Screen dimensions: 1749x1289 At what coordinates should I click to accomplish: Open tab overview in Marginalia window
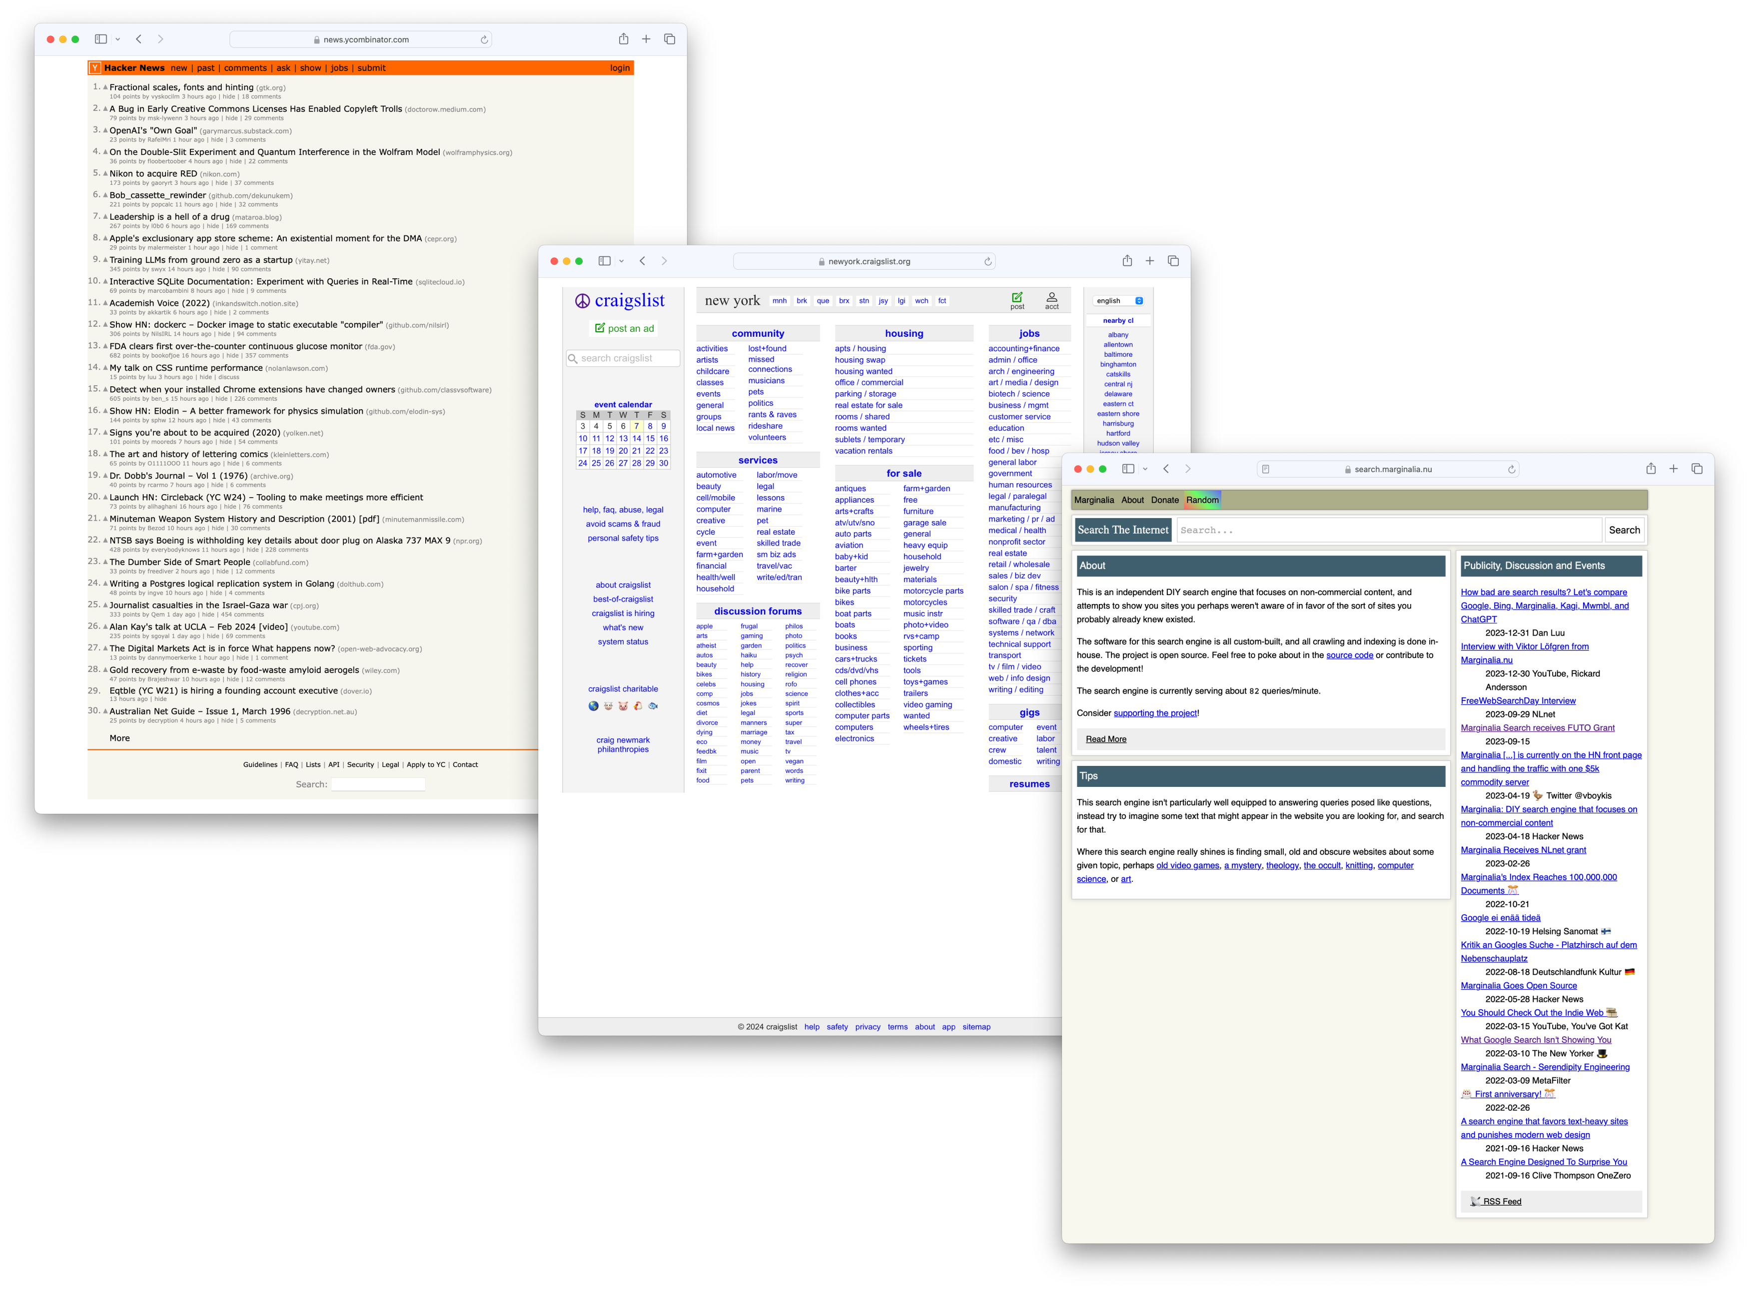click(x=1696, y=469)
